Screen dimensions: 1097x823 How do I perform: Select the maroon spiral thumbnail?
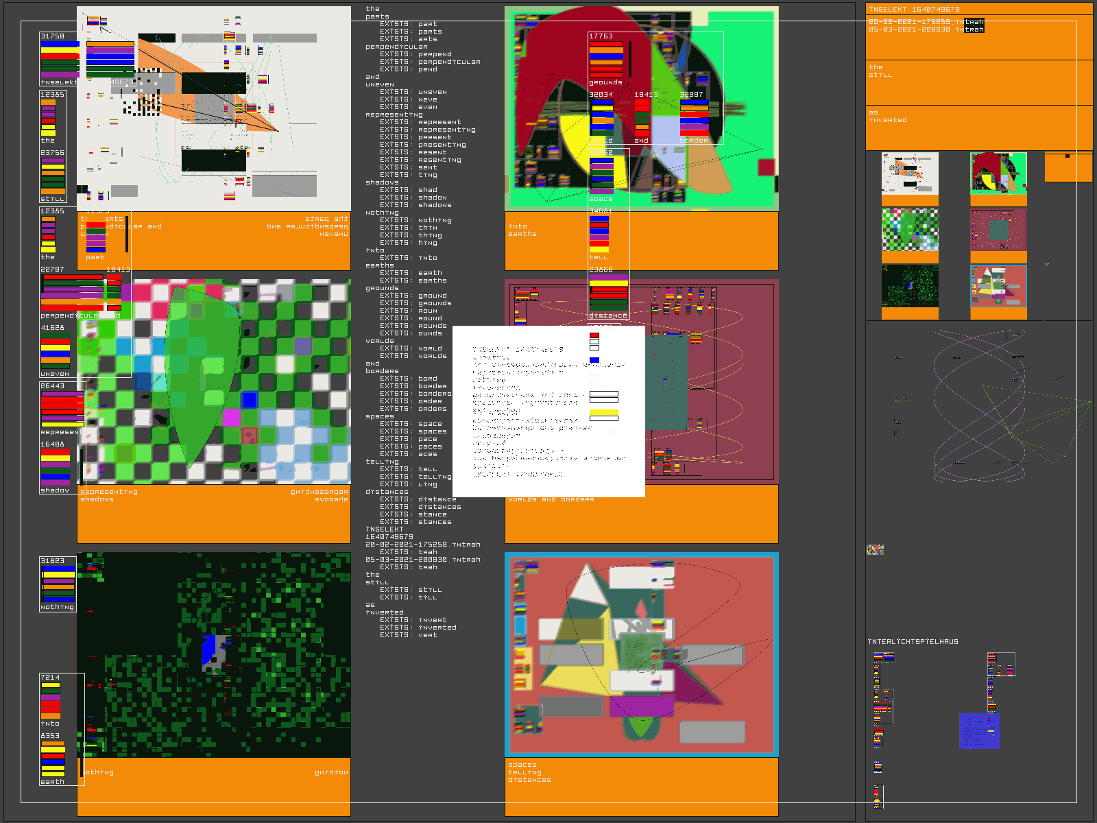pyautogui.click(x=998, y=230)
